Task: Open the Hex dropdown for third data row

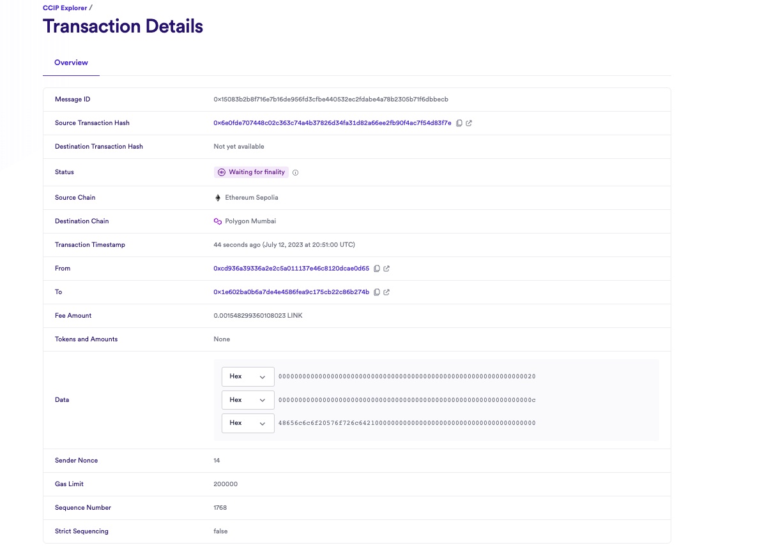Action: (x=248, y=423)
